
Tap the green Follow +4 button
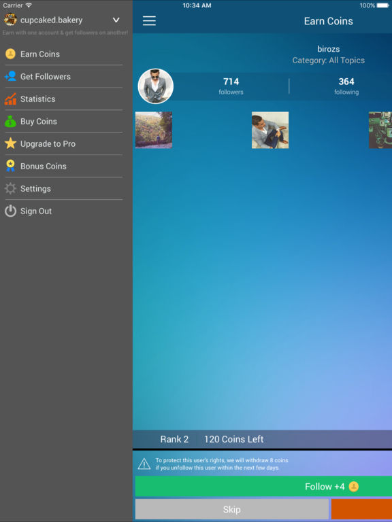(x=263, y=487)
